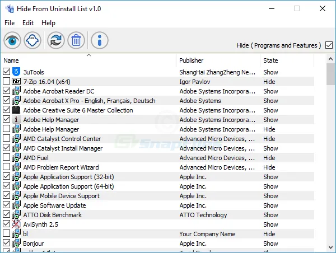Select the Apple Software Update name text
The height and width of the screenshot is (253, 336).
tap(54, 205)
